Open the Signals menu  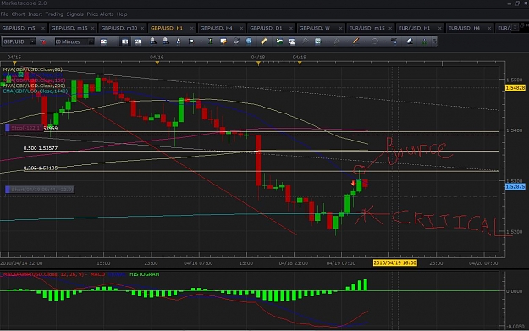click(x=74, y=14)
